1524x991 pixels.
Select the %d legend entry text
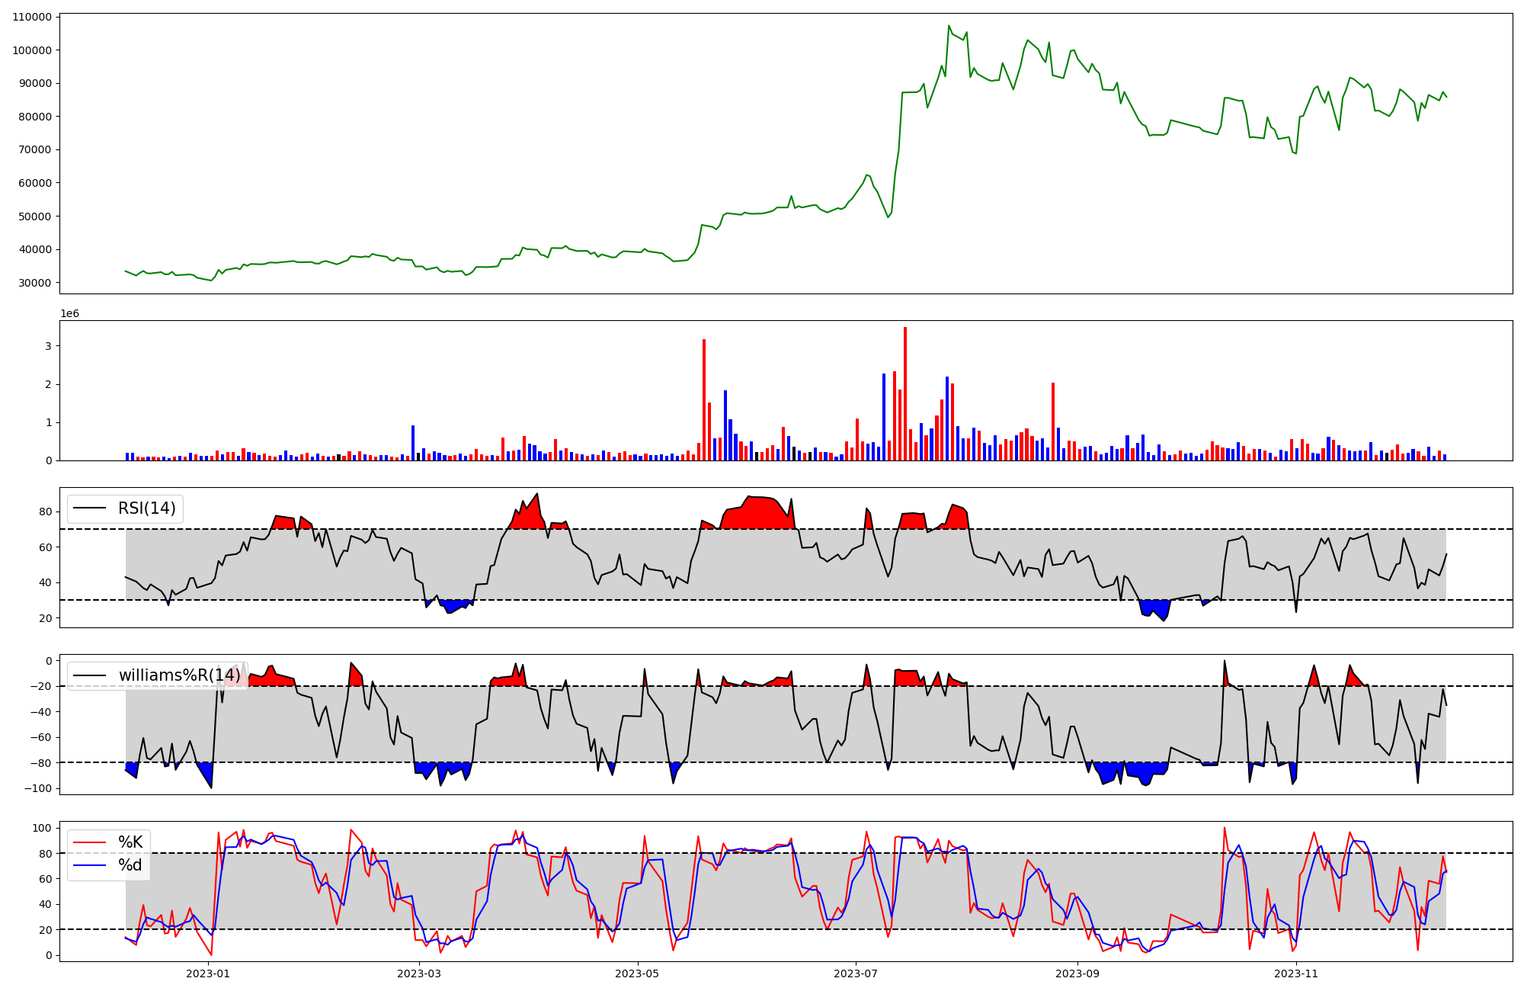pos(130,865)
